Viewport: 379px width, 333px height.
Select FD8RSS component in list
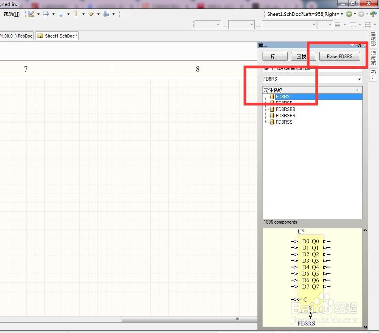(284, 122)
